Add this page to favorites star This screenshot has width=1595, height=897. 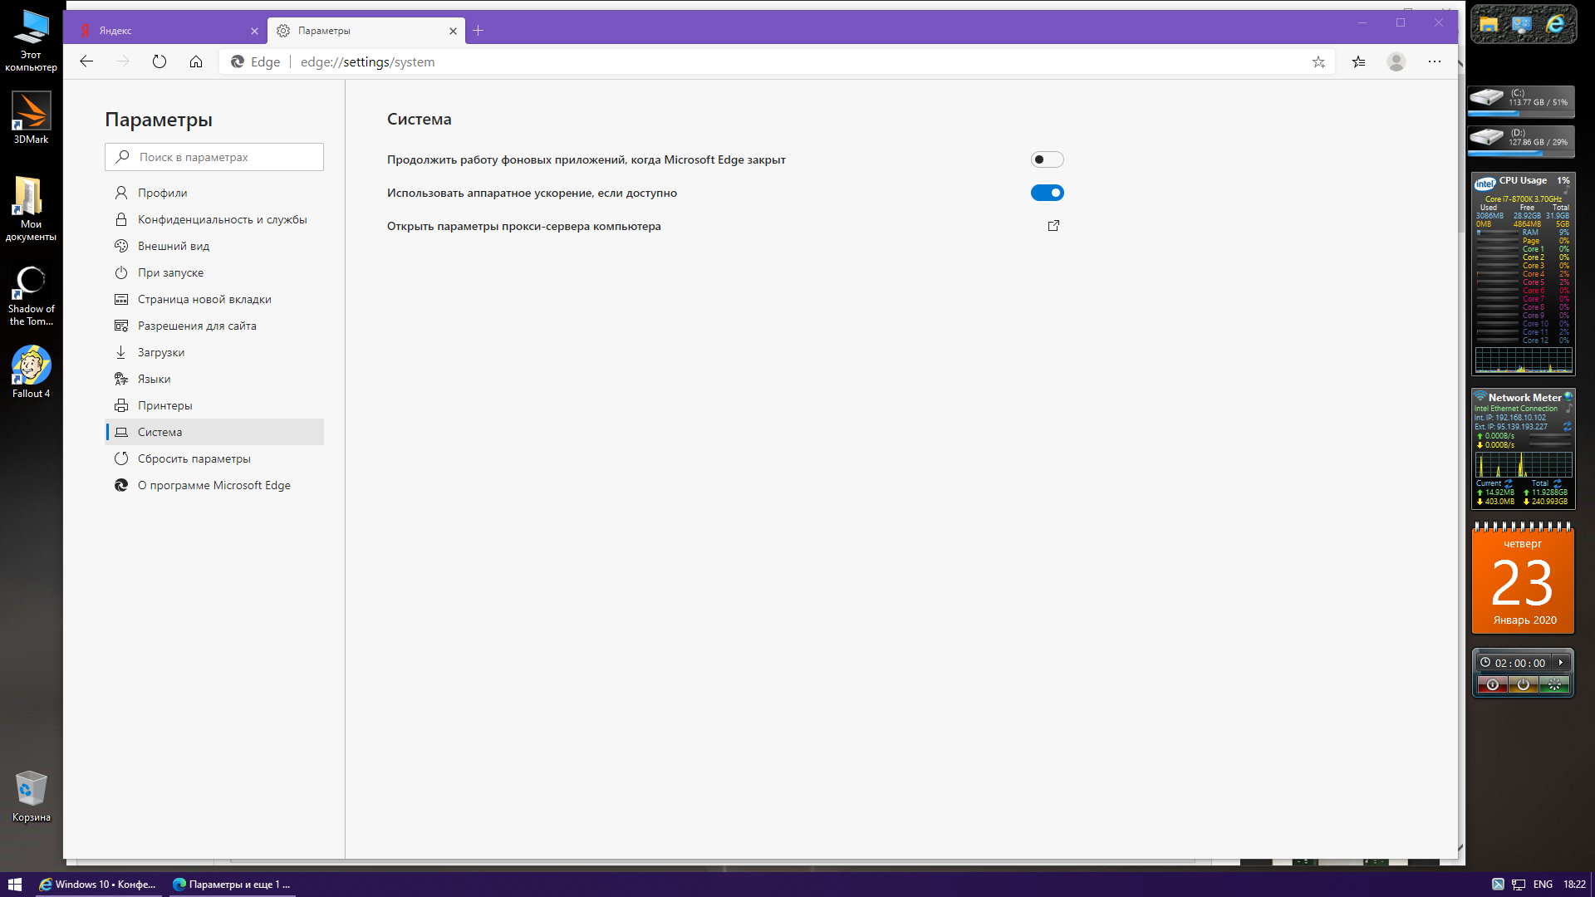1318,61
